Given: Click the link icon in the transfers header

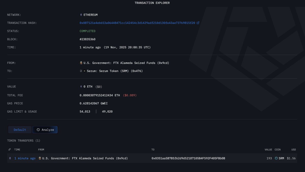Looking at the screenshot, I should click(10, 149).
